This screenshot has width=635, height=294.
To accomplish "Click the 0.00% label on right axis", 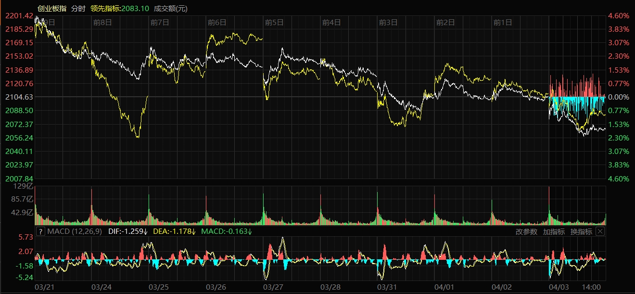I will [x=619, y=97].
